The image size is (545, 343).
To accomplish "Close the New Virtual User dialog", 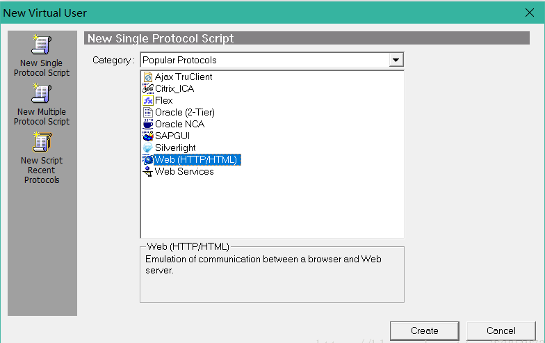I will [529, 12].
